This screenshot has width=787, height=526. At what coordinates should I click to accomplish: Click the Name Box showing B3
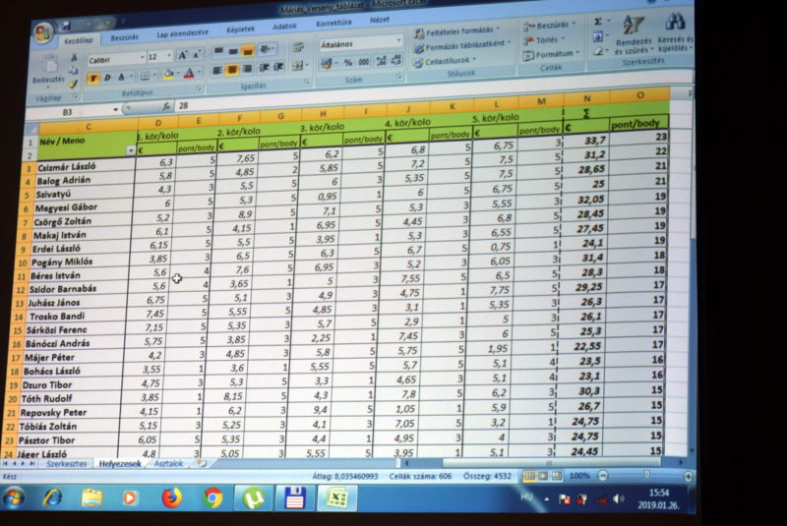68,112
